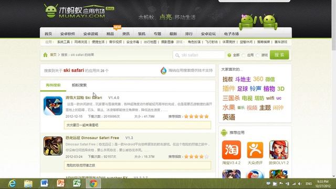Click the magnifier icon in search box
This screenshot has width=336, height=189.
click(177, 55)
